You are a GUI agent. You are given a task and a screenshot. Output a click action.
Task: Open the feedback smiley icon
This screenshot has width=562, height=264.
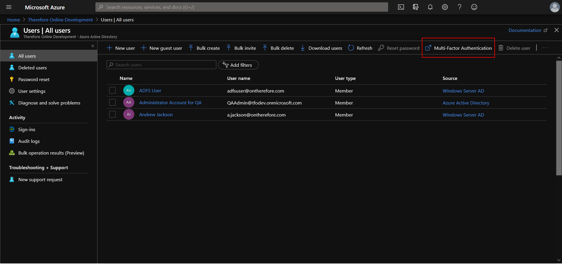click(x=474, y=7)
